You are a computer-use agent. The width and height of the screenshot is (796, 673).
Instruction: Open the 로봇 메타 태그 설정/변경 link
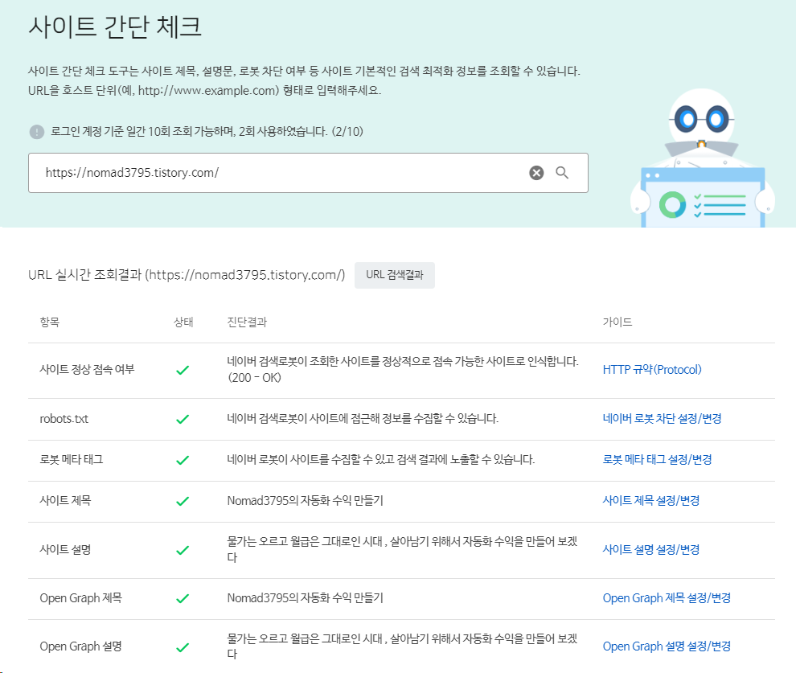(x=657, y=460)
